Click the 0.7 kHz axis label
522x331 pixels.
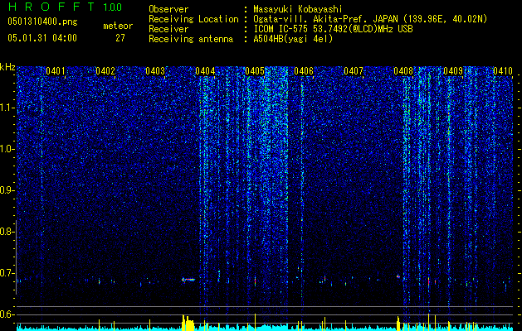[7, 273]
